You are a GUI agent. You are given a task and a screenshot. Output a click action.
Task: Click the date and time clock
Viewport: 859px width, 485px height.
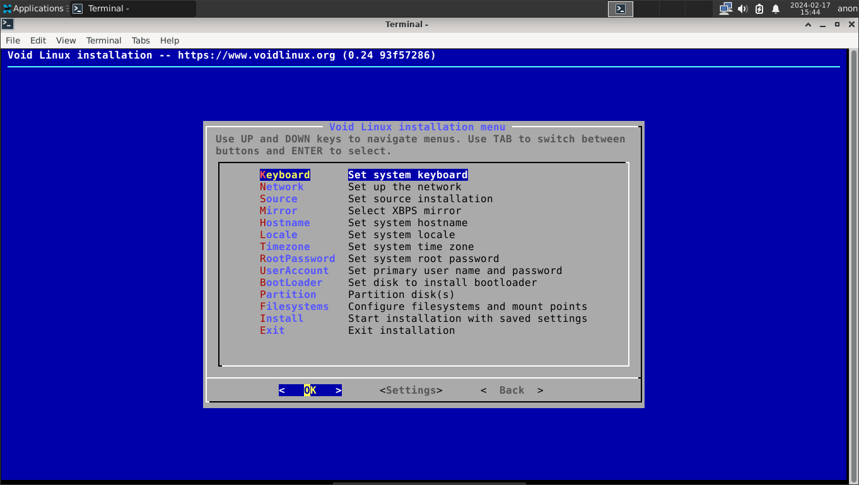click(x=810, y=9)
